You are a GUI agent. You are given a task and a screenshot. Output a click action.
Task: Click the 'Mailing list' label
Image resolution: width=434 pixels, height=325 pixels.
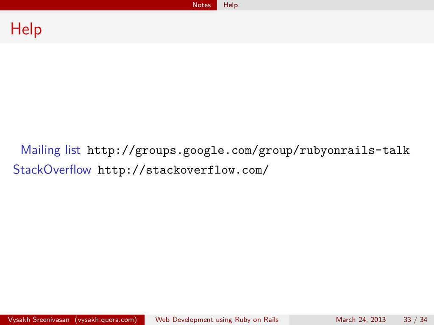[x=51, y=150]
